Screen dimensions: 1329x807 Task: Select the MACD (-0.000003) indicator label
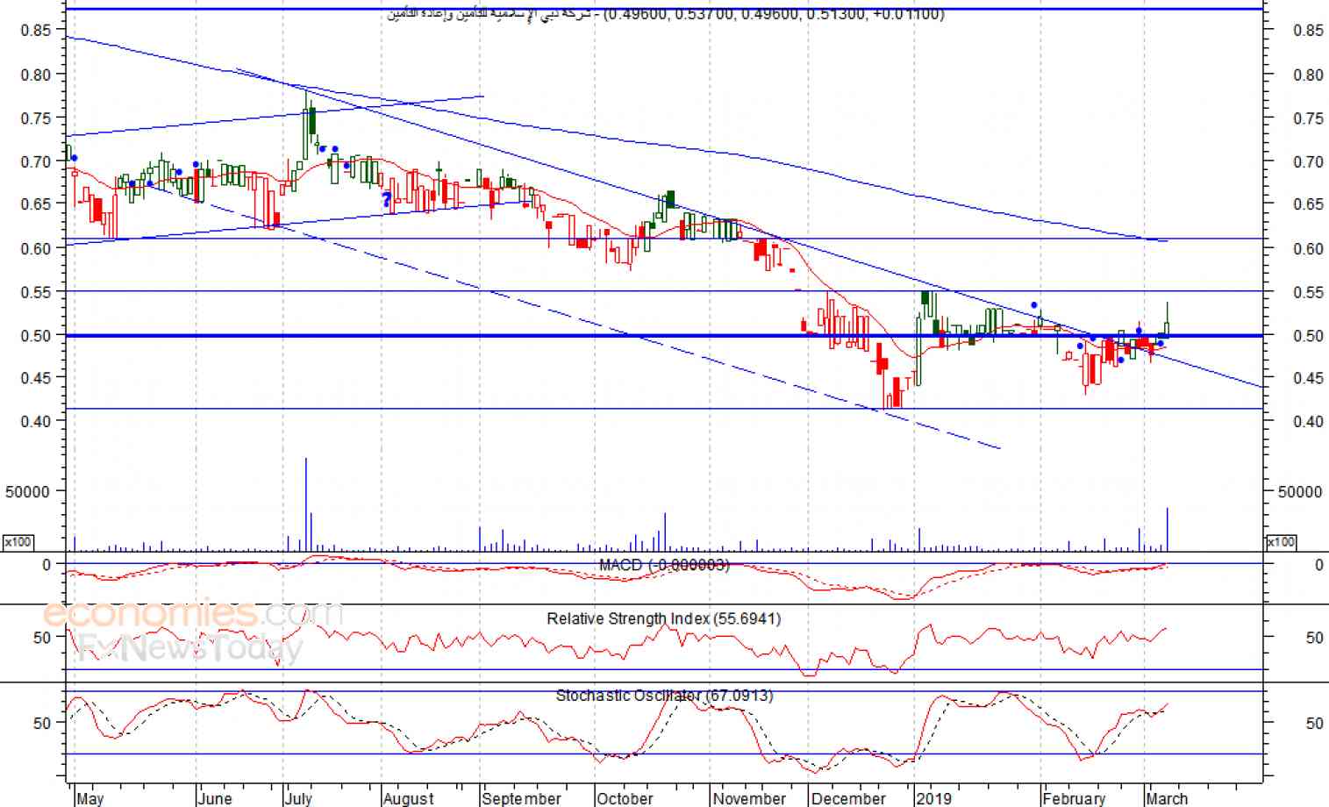pos(664,565)
